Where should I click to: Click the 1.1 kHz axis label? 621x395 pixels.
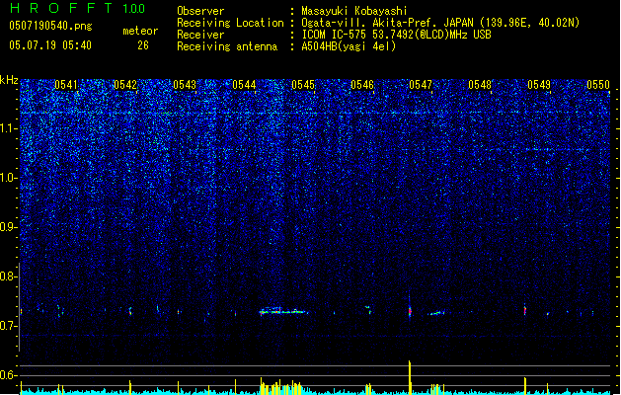pos(9,128)
